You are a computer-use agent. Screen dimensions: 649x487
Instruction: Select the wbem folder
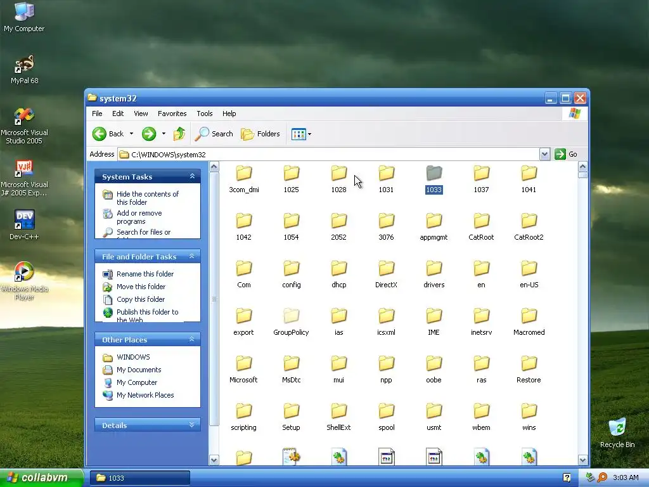(482, 417)
